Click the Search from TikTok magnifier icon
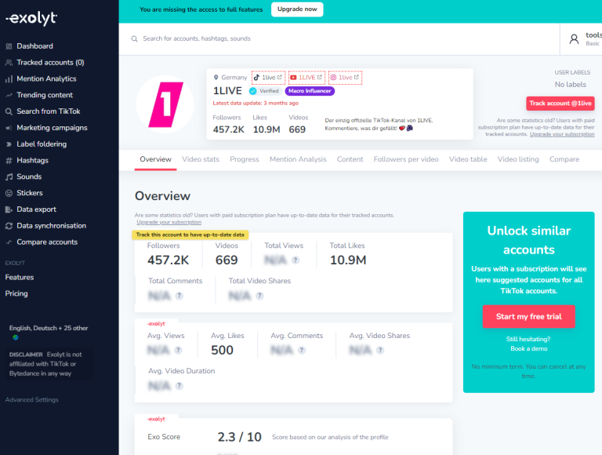This screenshot has height=455, width=602. coord(9,112)
